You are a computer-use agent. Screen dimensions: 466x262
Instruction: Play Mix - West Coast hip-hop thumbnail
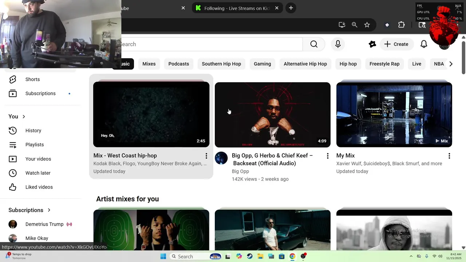[151, 114]
